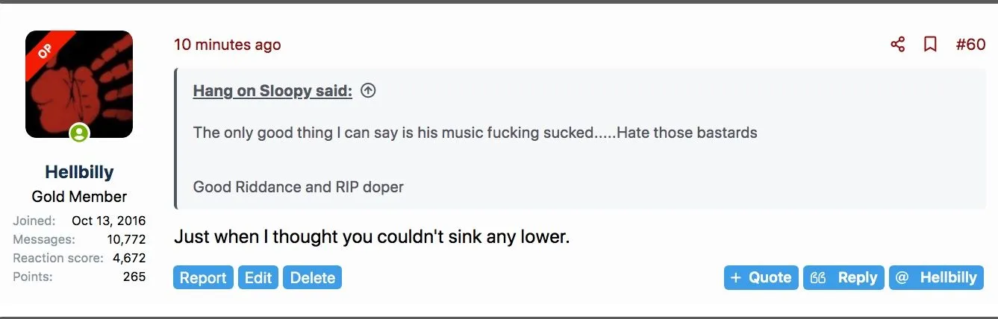Click the quoted message text block
This screenshot has height=319, width=998.
[475, 133]
